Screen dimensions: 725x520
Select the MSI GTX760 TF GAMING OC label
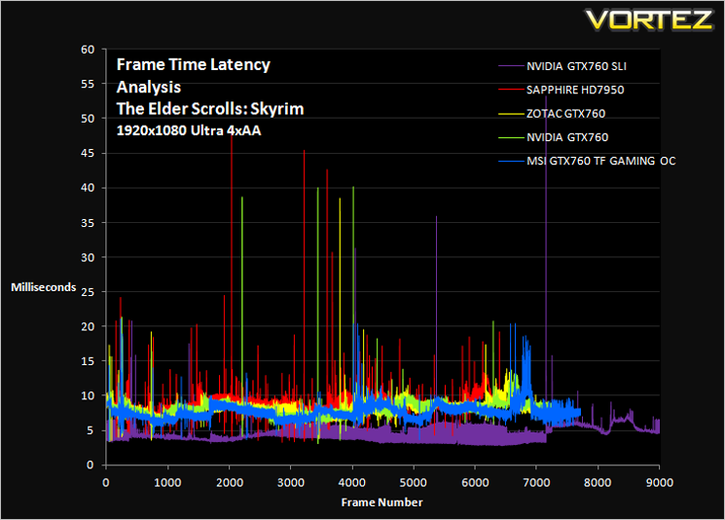click(601, 161)
